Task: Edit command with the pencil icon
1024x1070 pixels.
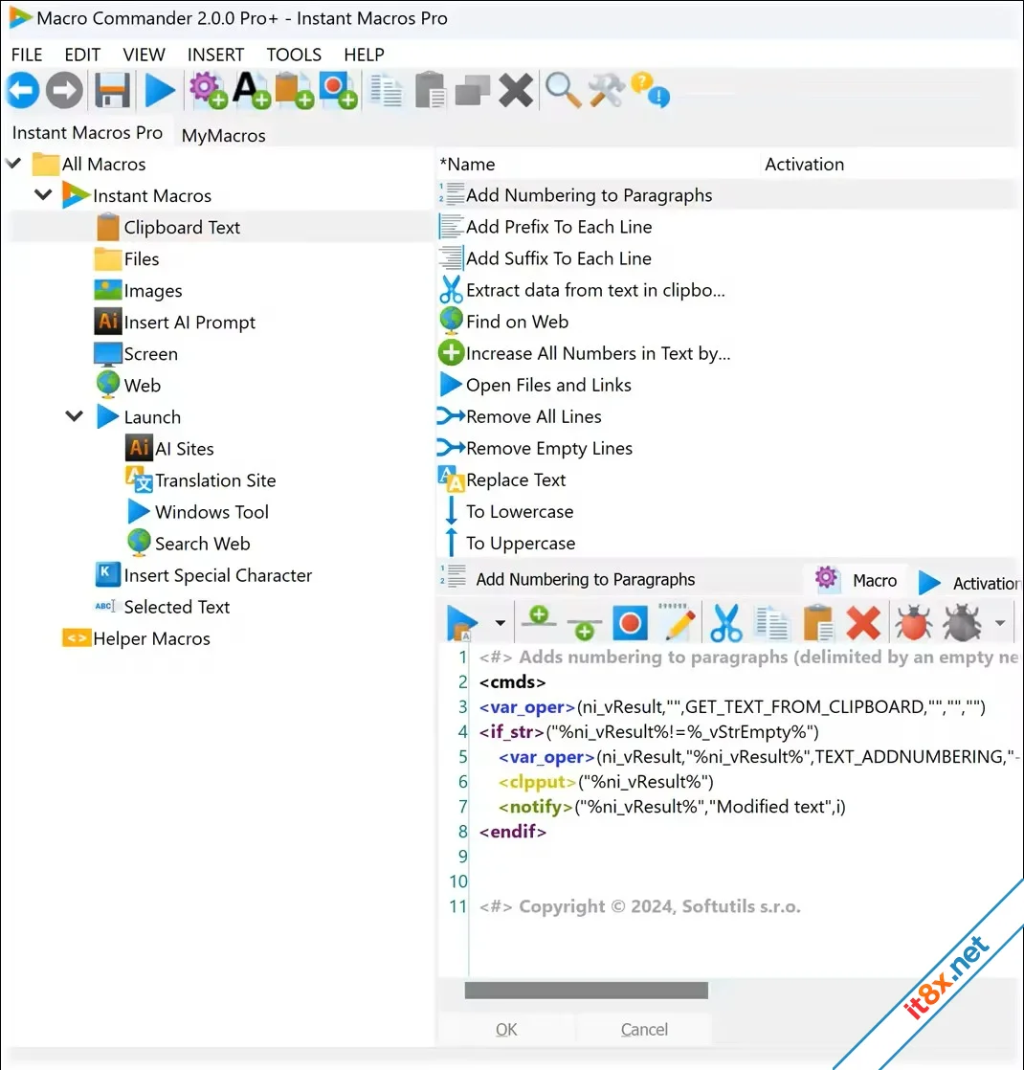Action: pos(678,623)
